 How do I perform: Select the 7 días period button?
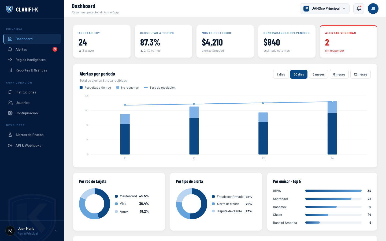281,74
